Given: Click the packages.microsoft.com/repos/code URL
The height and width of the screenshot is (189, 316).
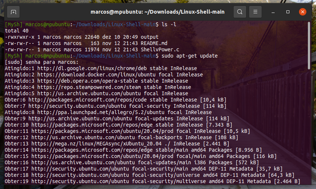Looking at the screenshot, I should (88, 100).
